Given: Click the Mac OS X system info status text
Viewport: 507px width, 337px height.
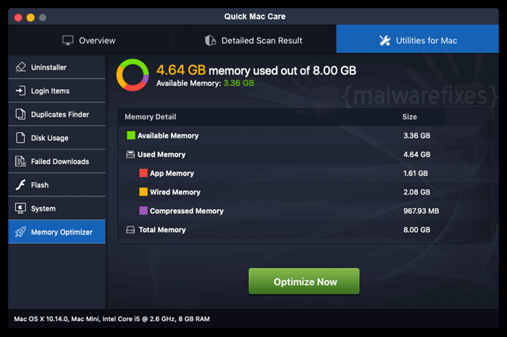Looking at the screenshot, I should point(112,319).
